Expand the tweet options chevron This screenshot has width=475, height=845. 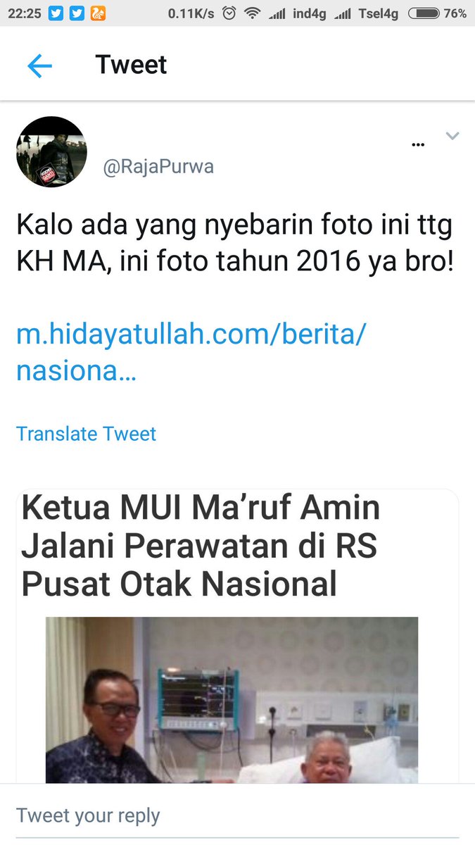[452, 136]
